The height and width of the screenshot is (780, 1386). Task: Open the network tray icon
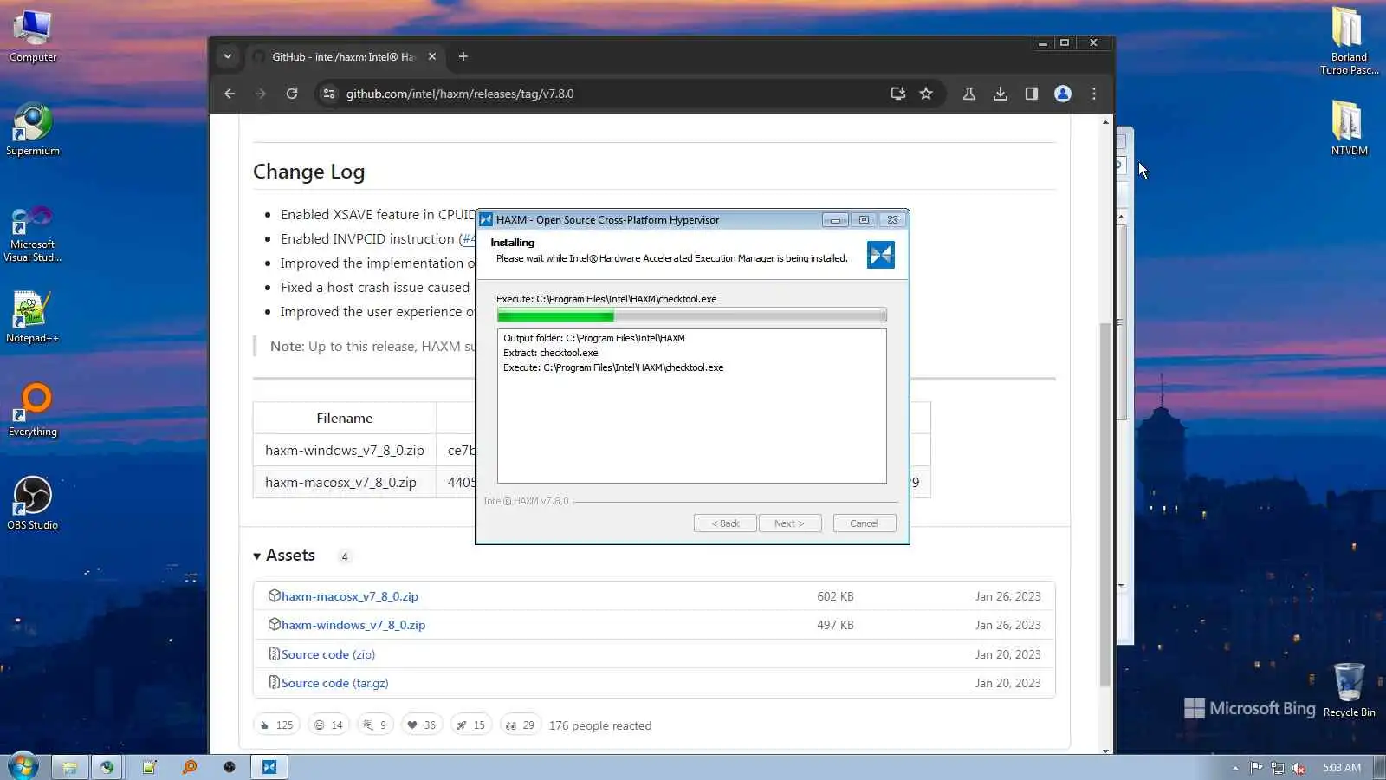[1278, 768]
